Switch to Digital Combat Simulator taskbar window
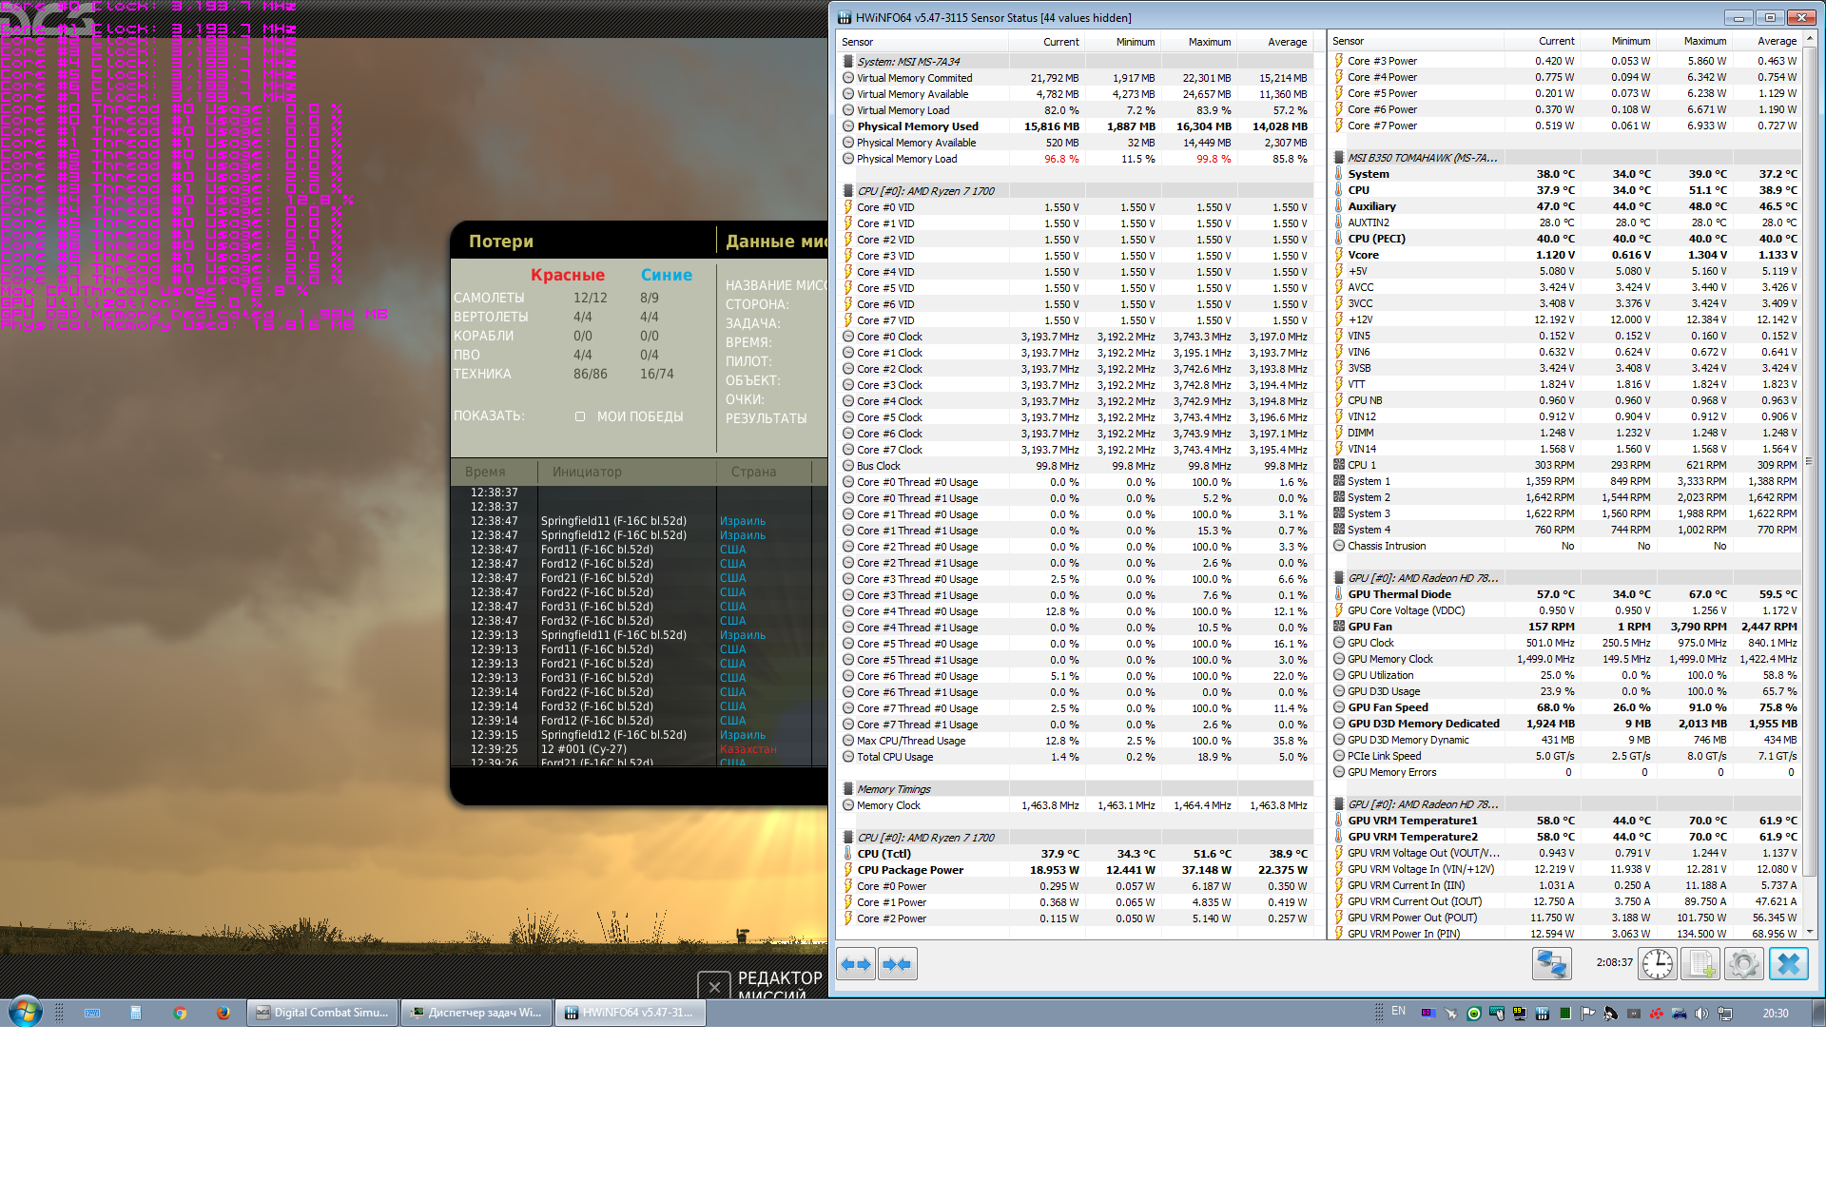 point(322,1013)
